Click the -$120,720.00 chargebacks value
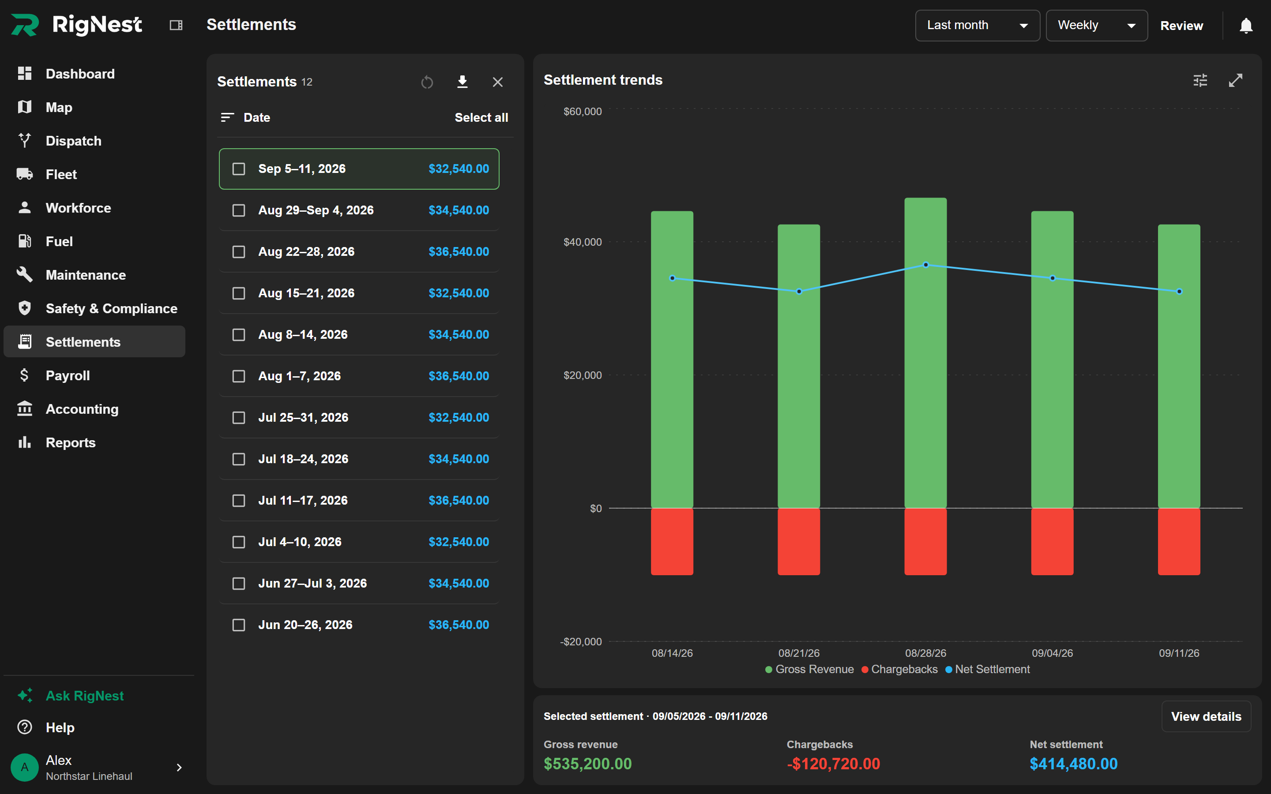1271x794 pixels. (834, 764)
